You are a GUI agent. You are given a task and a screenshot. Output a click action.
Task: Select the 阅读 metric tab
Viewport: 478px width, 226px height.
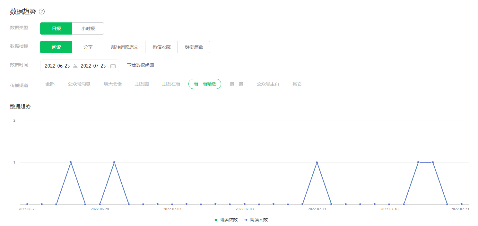click(x=56, y=47)
